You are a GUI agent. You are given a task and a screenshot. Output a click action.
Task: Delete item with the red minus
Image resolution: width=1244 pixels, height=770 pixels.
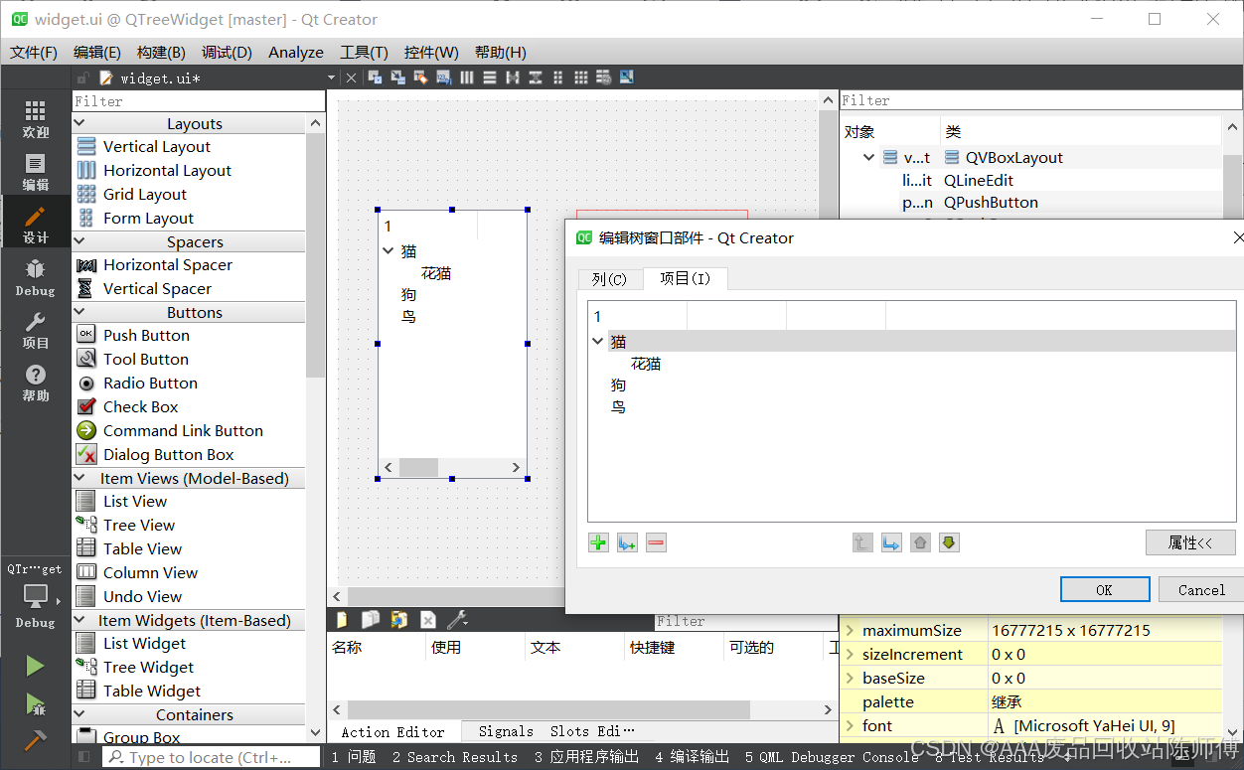[x=656, y=542]
